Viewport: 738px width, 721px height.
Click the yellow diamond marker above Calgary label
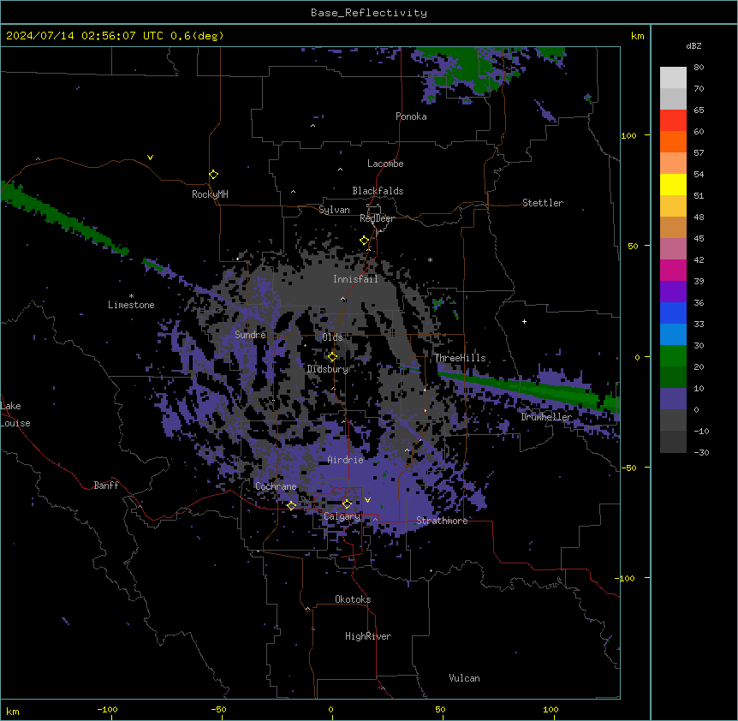pos(347,504)
